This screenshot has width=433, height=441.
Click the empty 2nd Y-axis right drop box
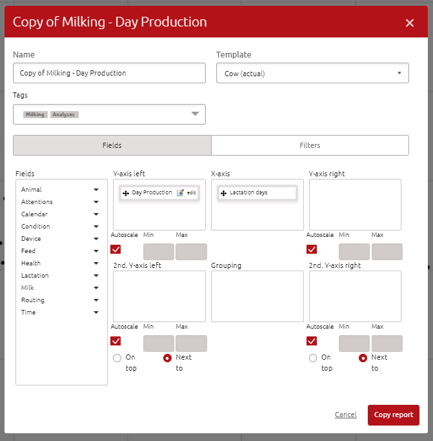355,296
